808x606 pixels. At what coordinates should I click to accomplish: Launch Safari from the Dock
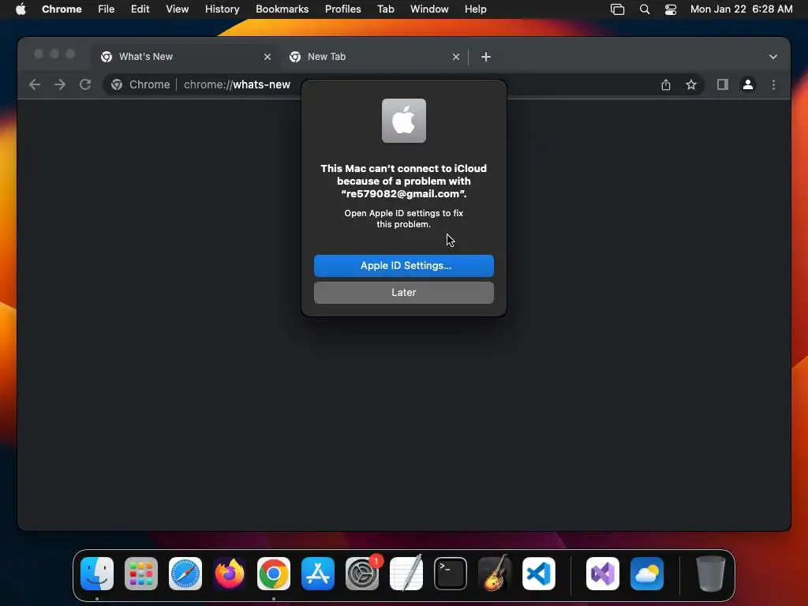click(x=185, y=573)
